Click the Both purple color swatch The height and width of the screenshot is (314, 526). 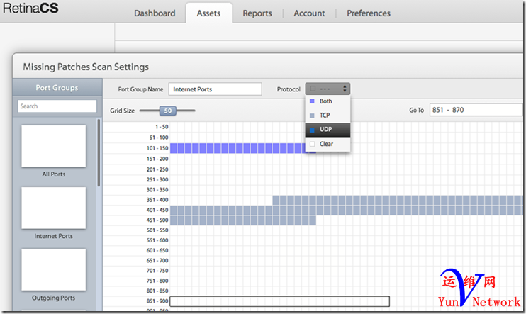[312, 101]
